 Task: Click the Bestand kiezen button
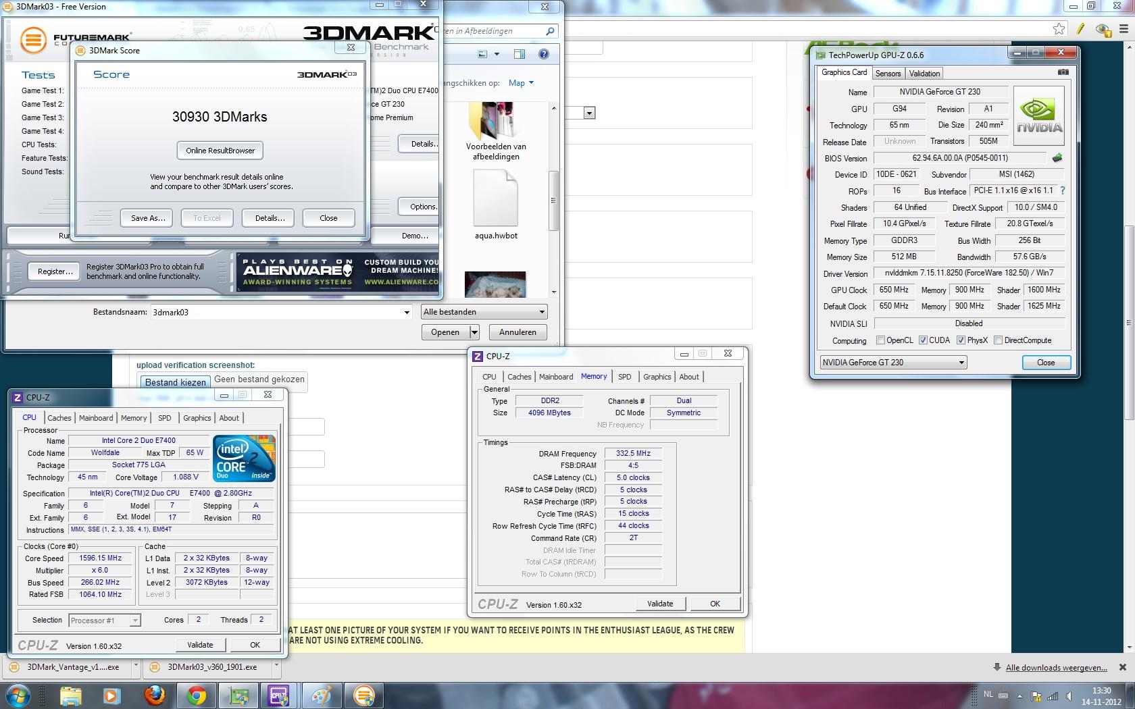175,382
